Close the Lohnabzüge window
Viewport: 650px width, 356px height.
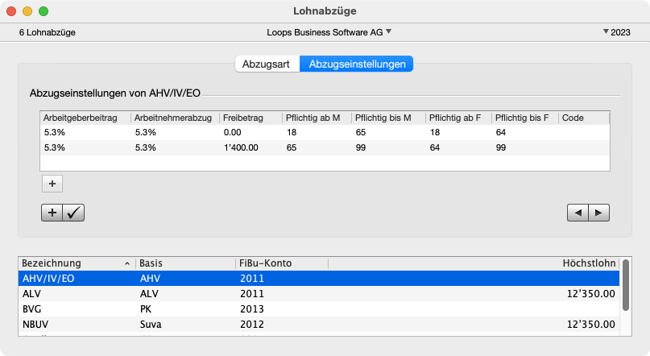[x=11, y=11]
